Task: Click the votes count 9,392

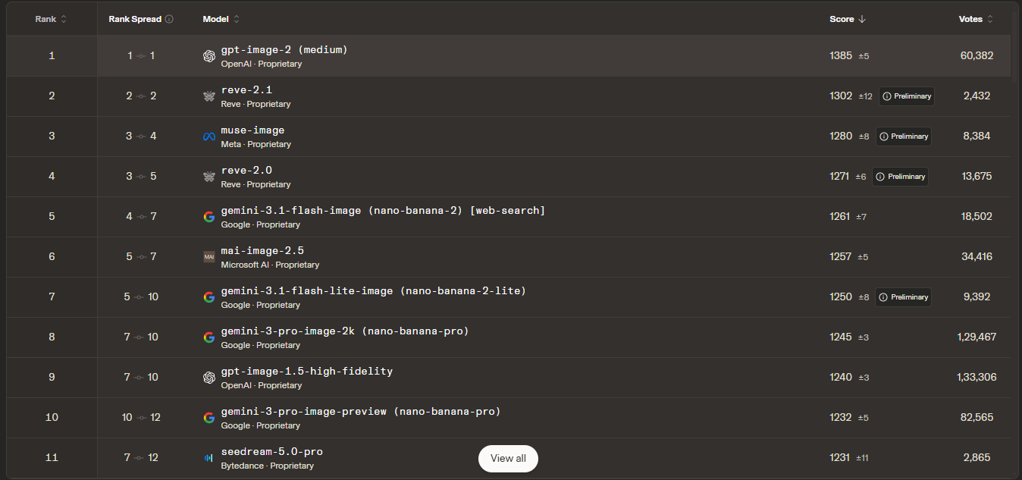Action: 977,297
